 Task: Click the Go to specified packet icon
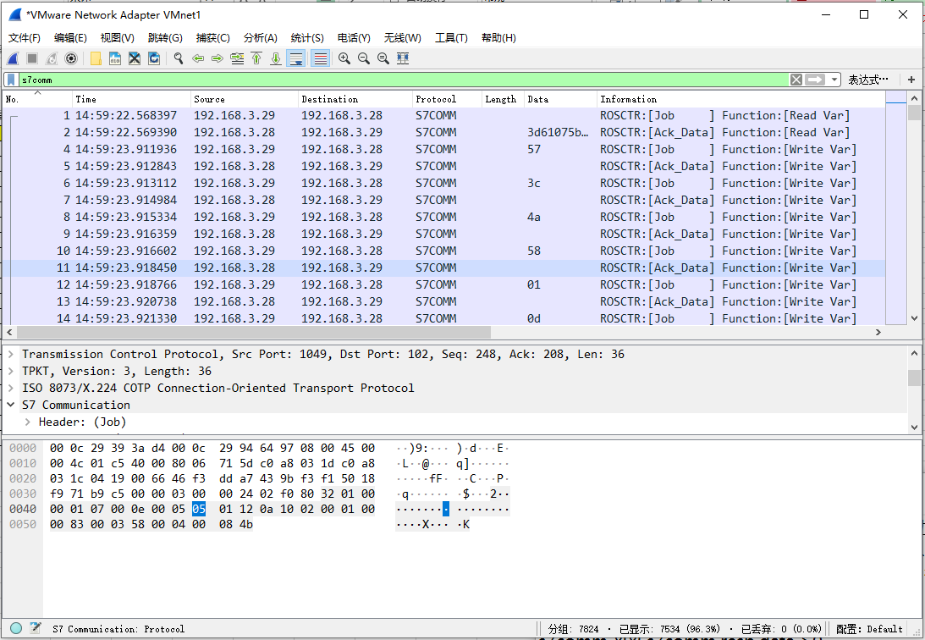click(237, 58)
